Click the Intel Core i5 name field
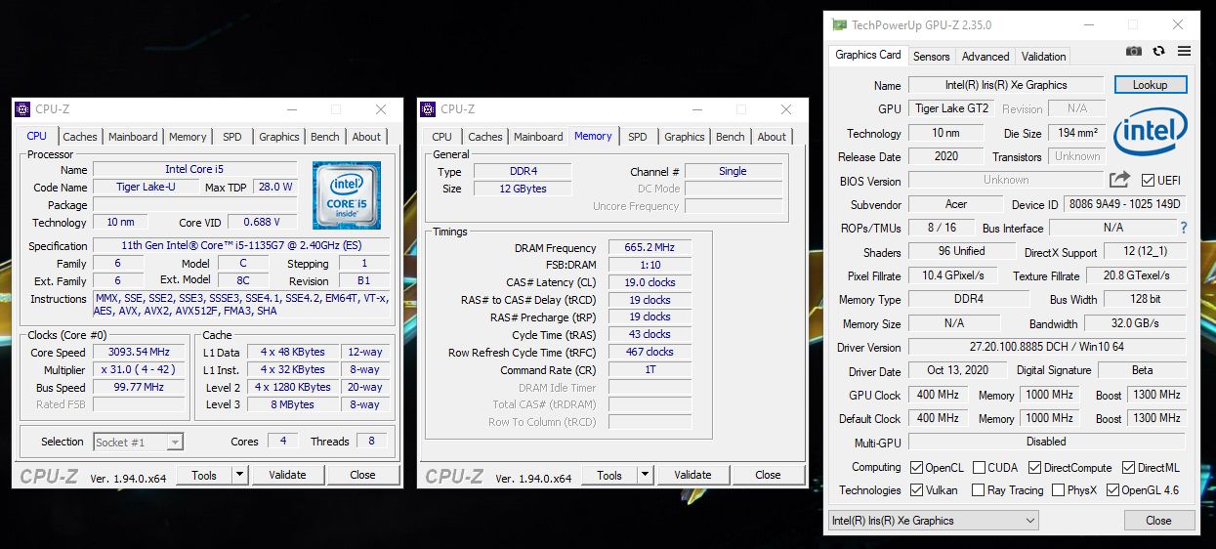Screen dimensions: 1216x549 (x=194, y=169)
